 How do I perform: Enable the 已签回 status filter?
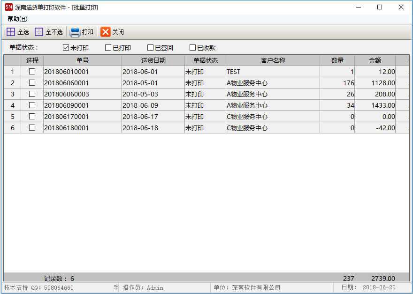click(x=150, y=48)
